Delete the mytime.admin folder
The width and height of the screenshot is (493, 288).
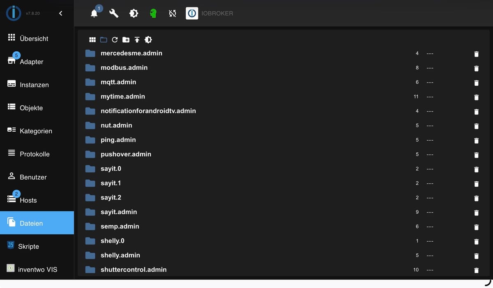click(x=476, y=97)
